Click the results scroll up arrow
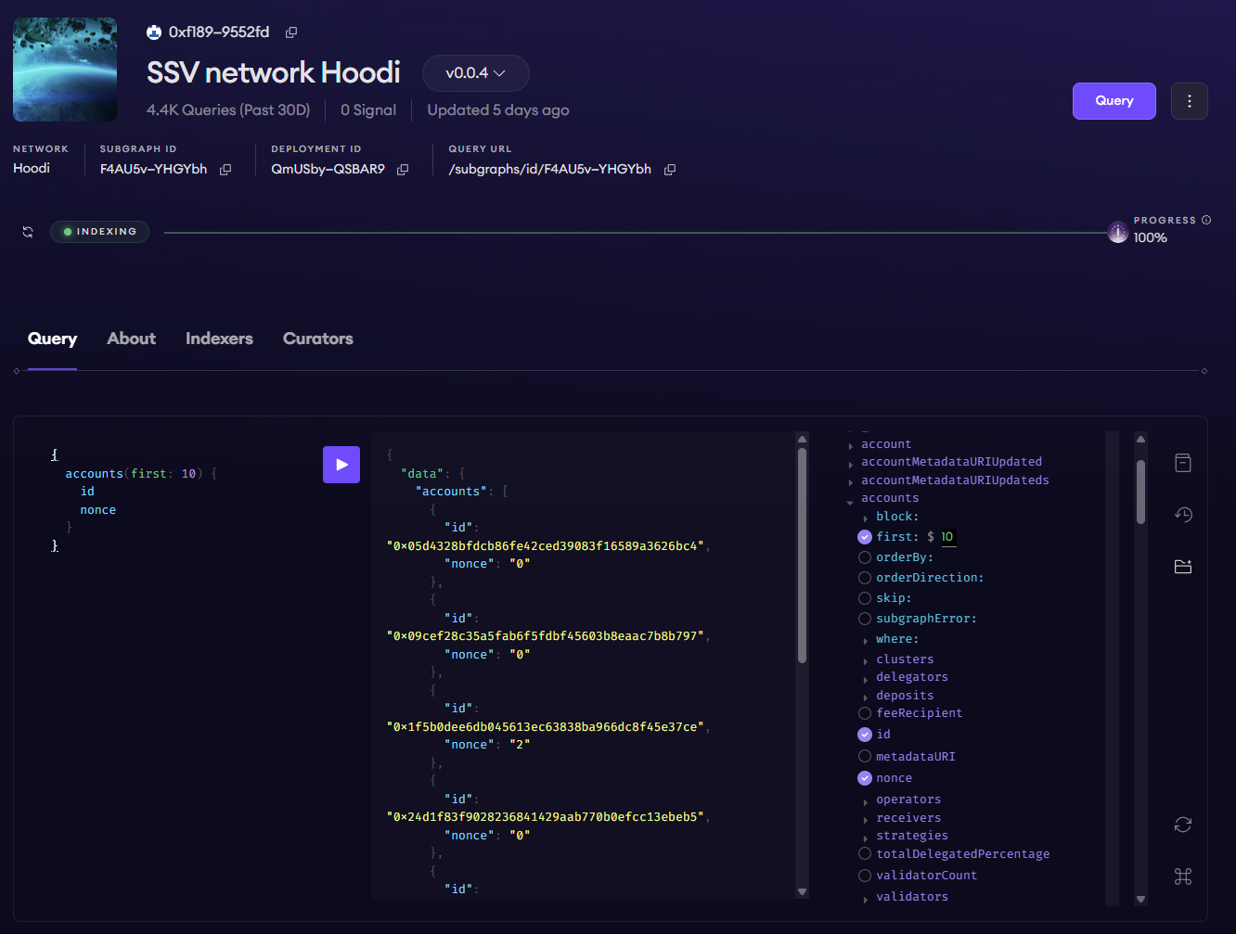The height and width of the screenshot is (934, 1236). click(x=802, y=440)
